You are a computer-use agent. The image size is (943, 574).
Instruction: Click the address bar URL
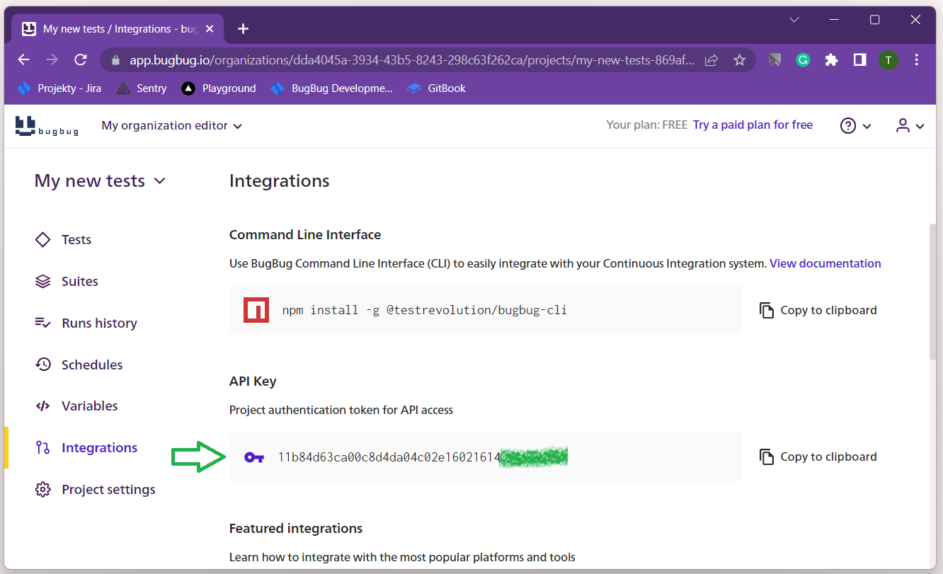point(412,60)
